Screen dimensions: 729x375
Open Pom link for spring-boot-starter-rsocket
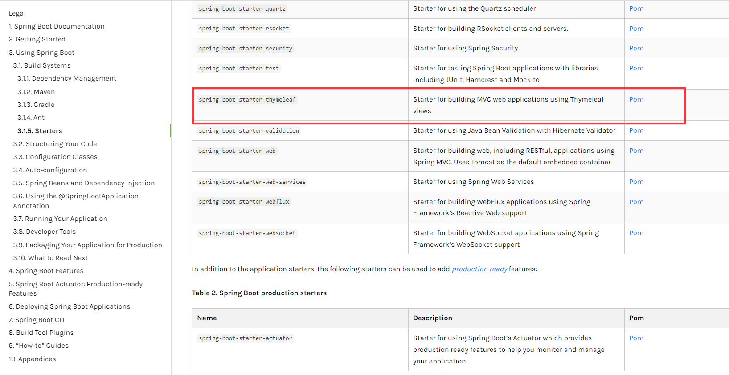636,29
